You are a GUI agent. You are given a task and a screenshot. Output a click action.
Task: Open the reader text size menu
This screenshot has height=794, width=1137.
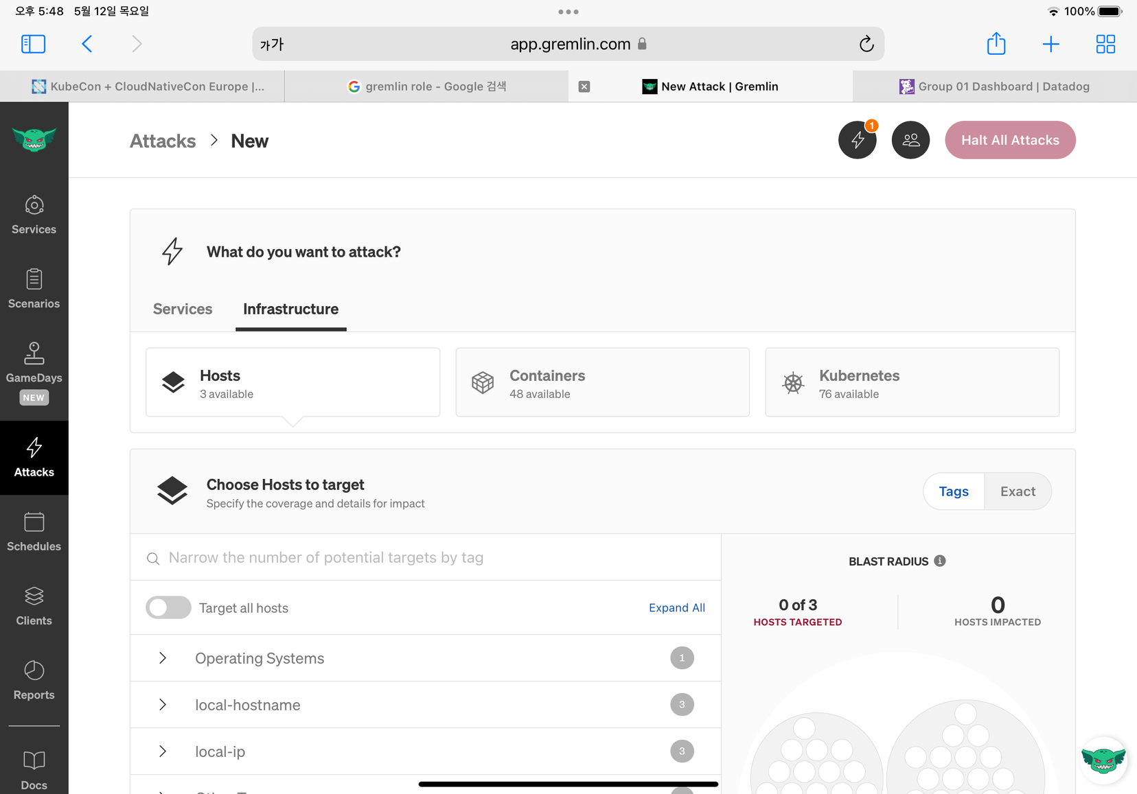pyautogui.click(x=272, y=45)
